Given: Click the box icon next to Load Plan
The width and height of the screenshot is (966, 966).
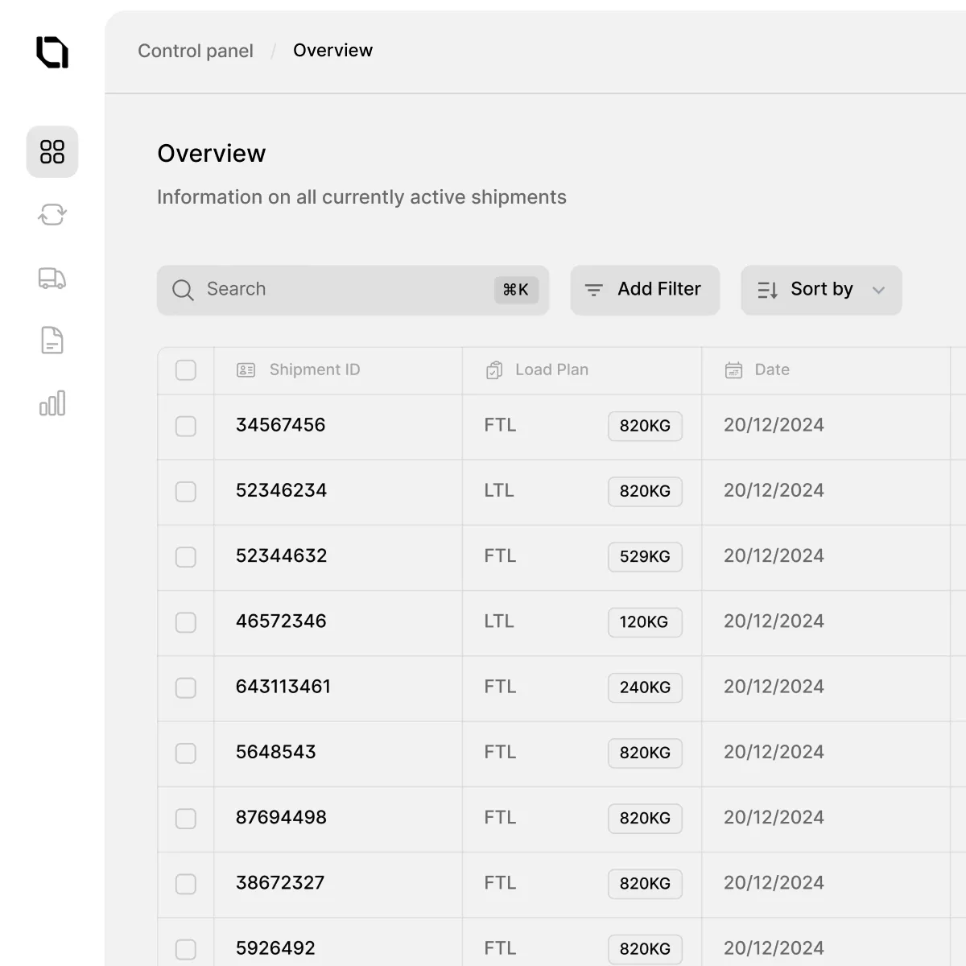Looking at the screenshot, I should click(493, 369).
